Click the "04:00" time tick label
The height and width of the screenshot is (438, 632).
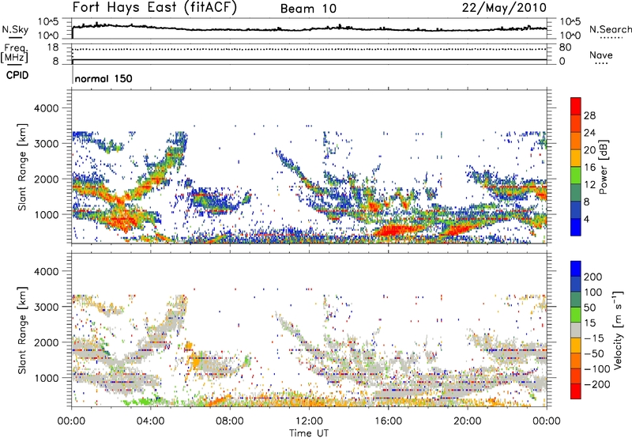click(x=150, y=421)
